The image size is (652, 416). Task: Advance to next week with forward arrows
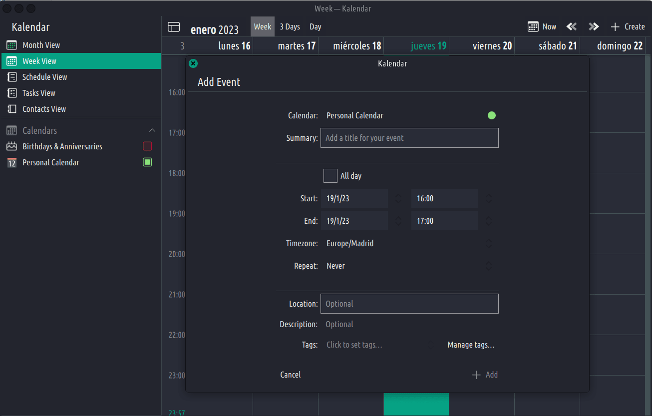(593, 27)
